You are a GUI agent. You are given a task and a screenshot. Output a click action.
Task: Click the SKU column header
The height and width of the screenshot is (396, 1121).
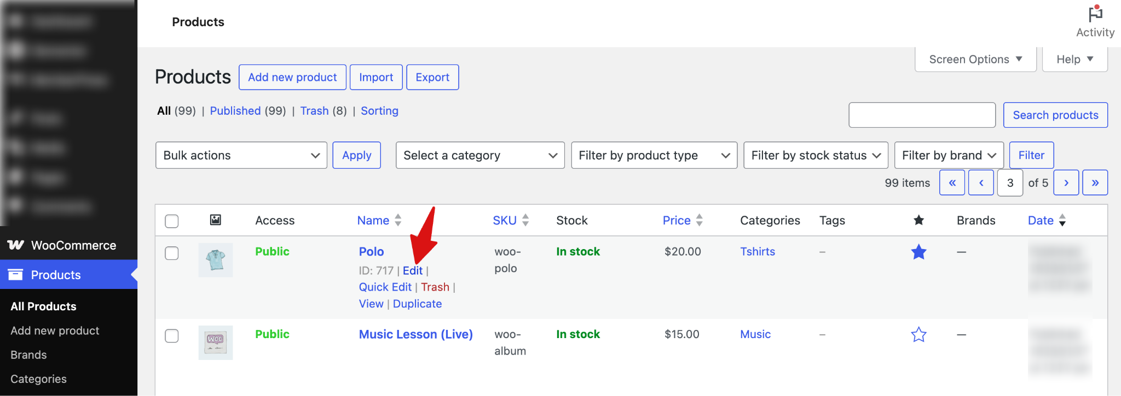click(505, 220)
